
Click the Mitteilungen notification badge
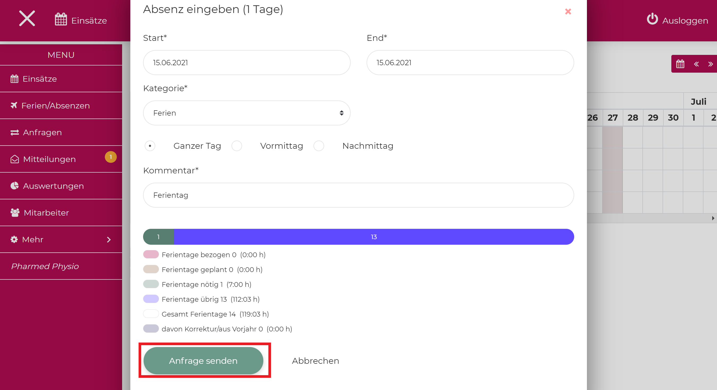[x=110, y=157]
